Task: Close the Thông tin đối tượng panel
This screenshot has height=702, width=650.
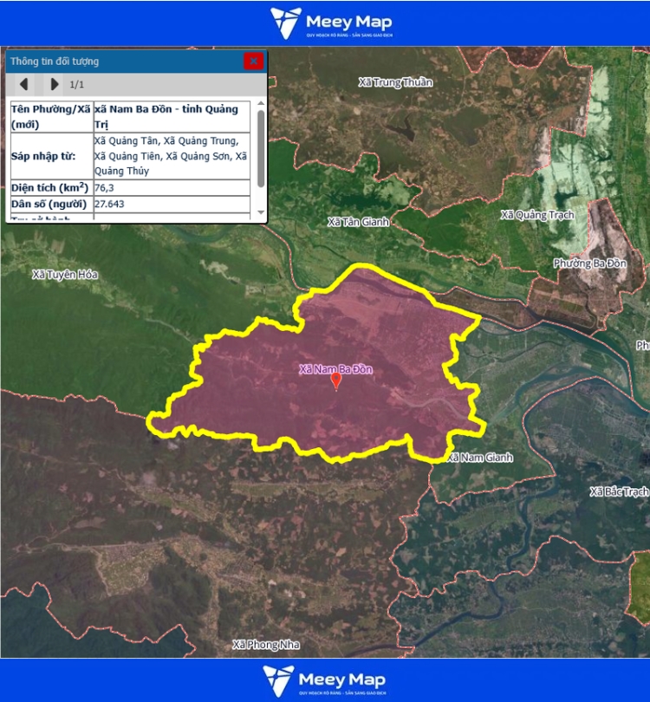Action: pyautogui.click(x=253, y=61)
